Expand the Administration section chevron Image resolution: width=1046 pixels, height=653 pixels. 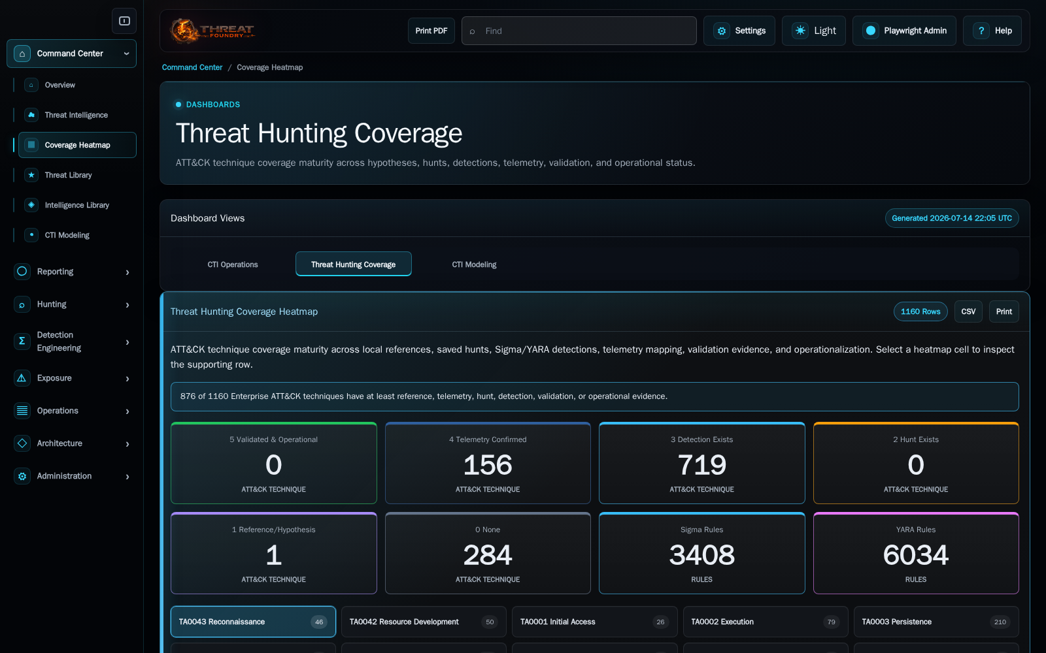tap(127, 477)
